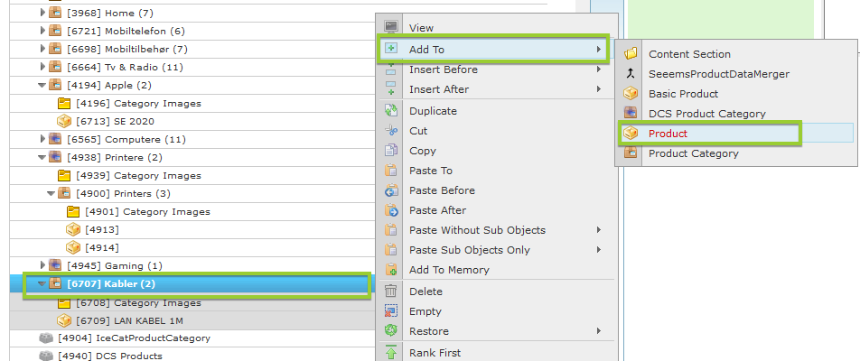This screenshot has width=860, height=361.
Task: Click the Basic Product box icon
Action: pos(631,94)
